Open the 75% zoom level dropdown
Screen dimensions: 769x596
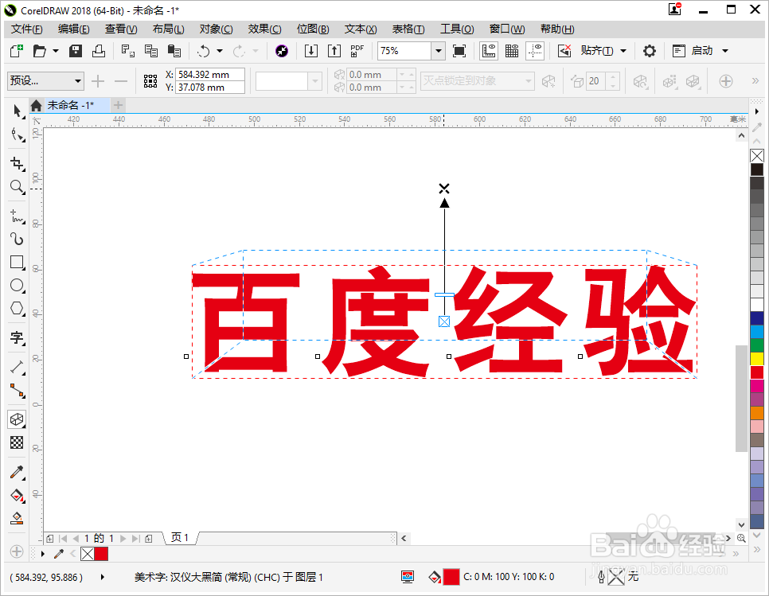pos(439,51)
